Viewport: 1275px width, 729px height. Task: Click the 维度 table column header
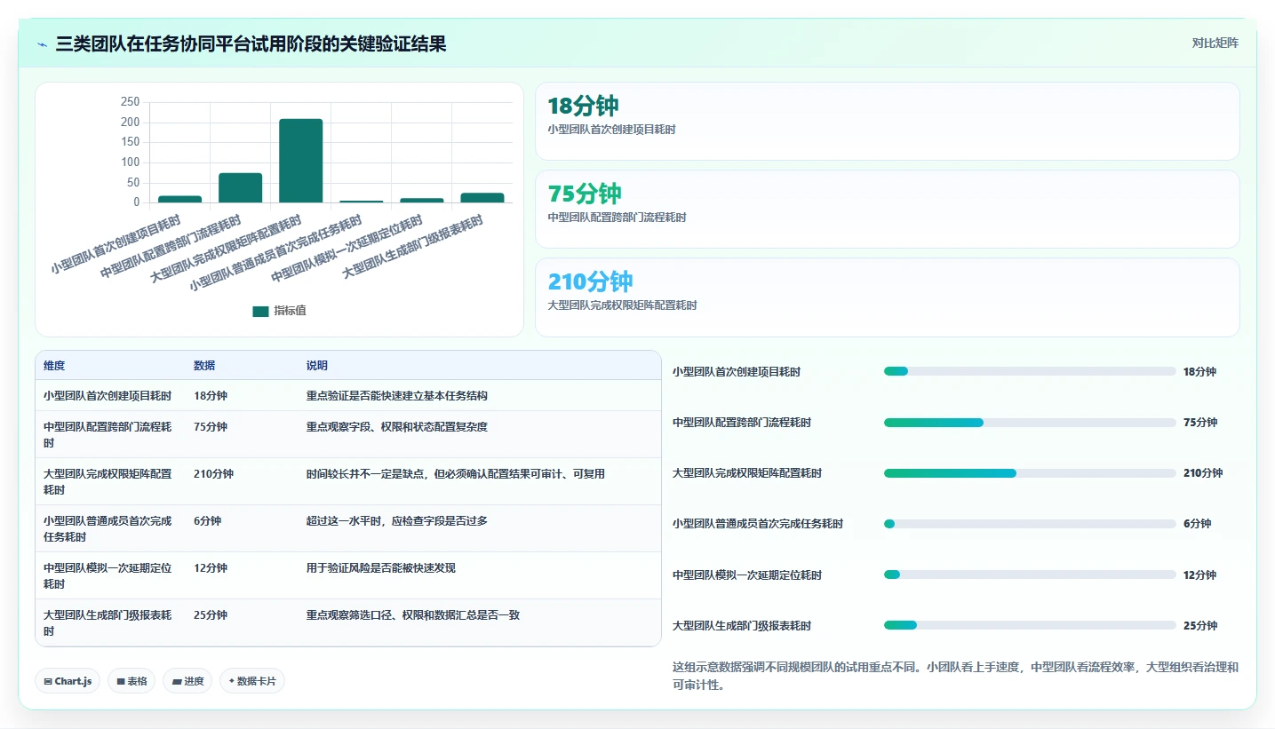[x=54, y=366]
